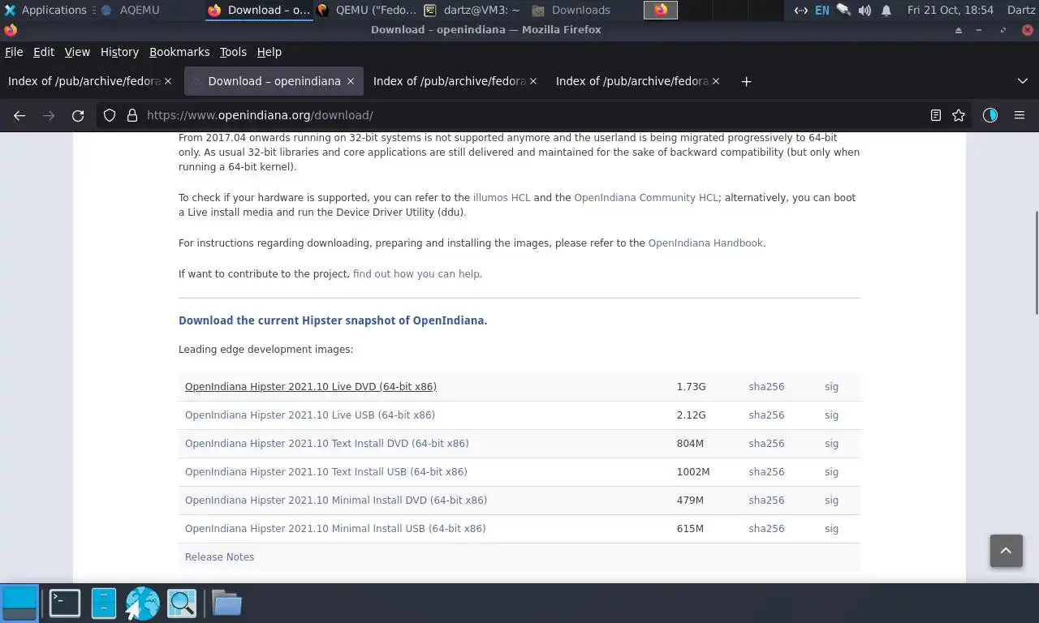Click the site padlock security icon
Viewport: 1039px width, 623px height.
[x=132, y=115]
